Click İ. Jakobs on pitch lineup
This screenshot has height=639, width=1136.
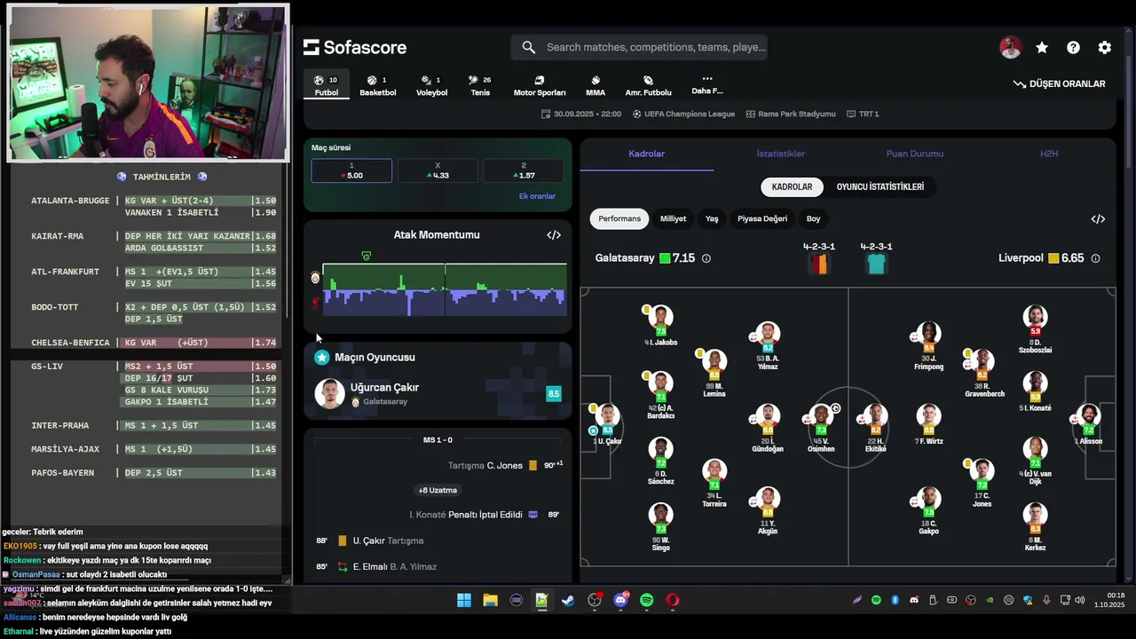pyautogui.click(x=660, y=325)
